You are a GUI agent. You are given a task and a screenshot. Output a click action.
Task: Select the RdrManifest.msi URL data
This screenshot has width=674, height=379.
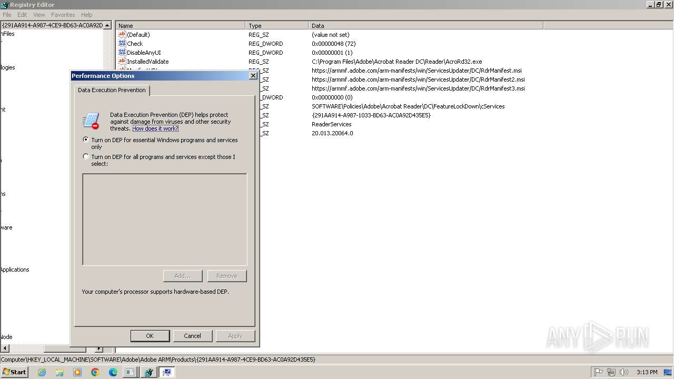click(417, 71)
